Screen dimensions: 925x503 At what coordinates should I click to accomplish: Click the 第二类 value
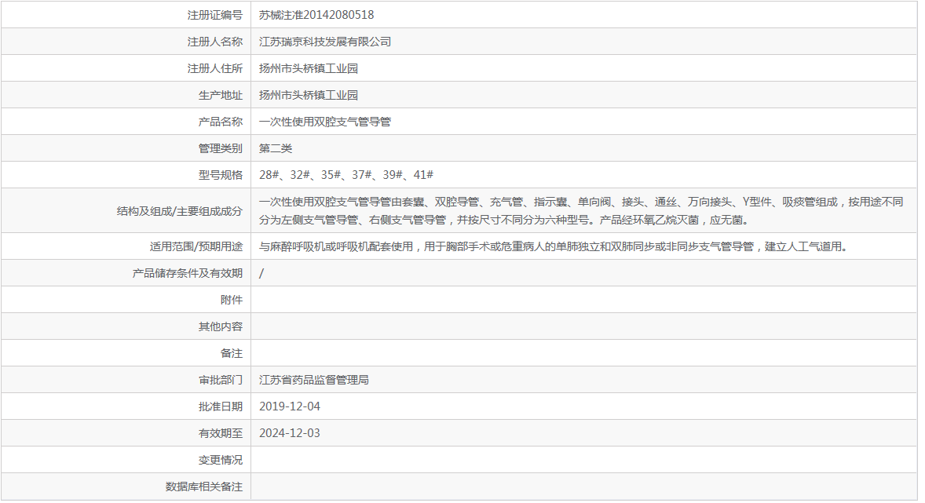click(x=276, y=148)
